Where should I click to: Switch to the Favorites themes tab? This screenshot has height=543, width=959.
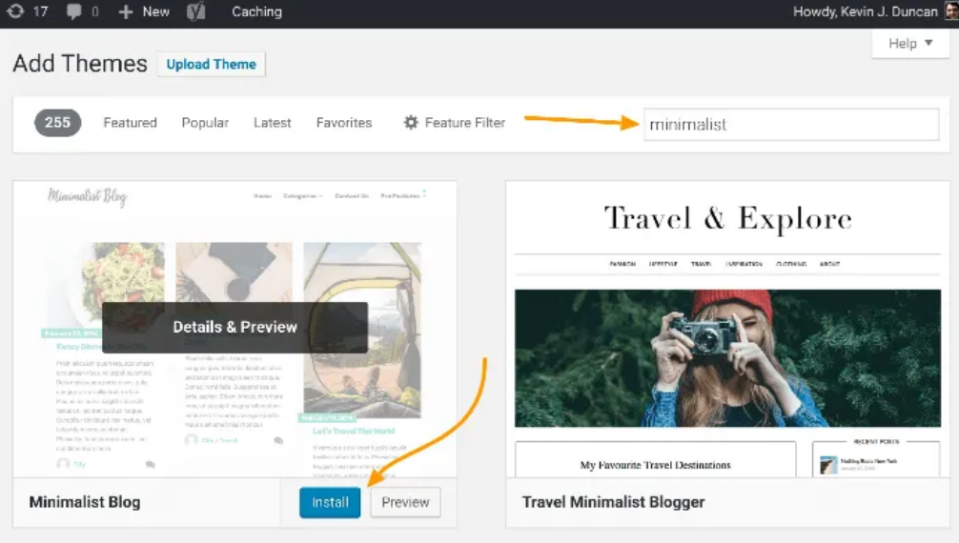pyautogui.click(x=344, y=122)
